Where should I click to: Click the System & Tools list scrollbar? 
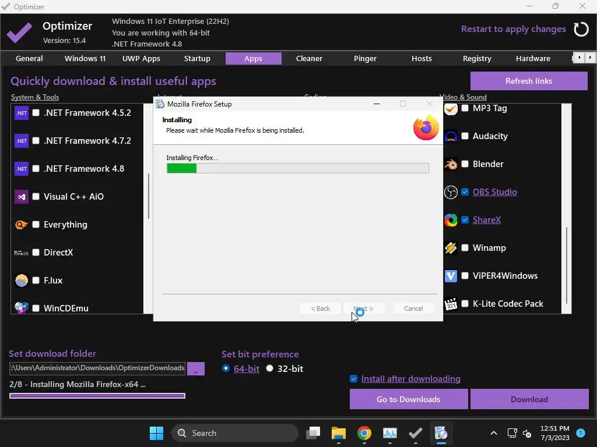[149, 196]
